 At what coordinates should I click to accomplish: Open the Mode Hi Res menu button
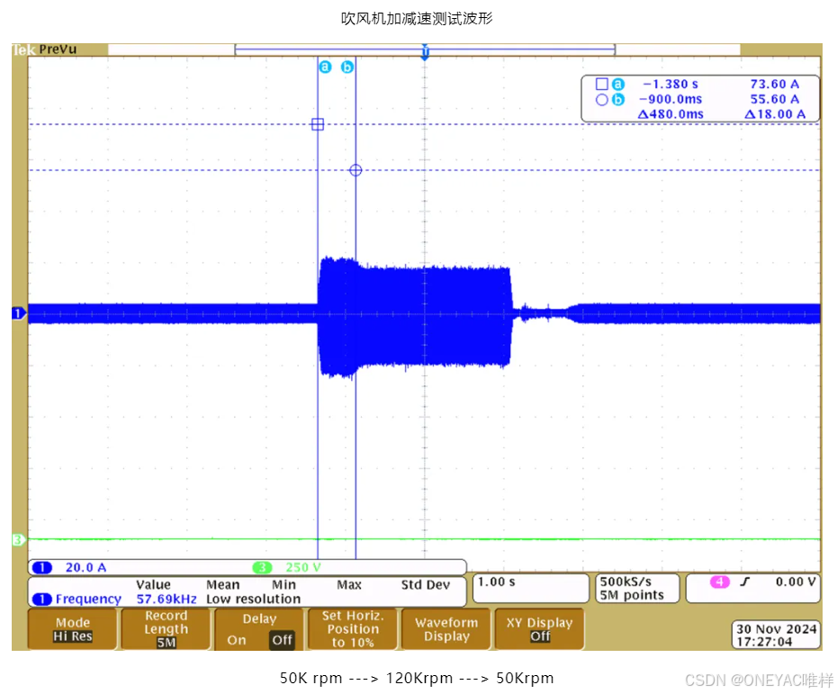click(x=73, y=629)
